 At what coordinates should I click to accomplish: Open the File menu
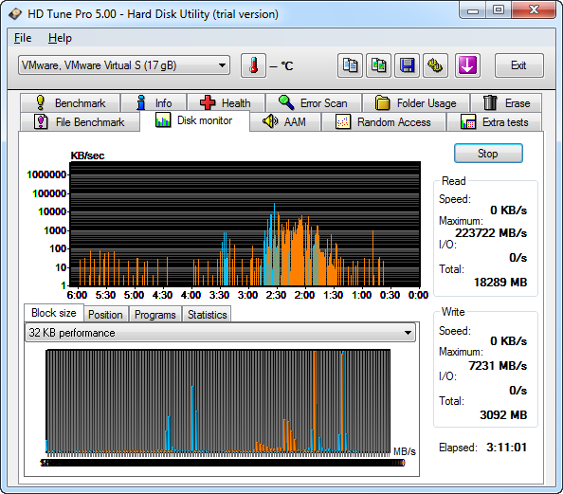(23, 38)
